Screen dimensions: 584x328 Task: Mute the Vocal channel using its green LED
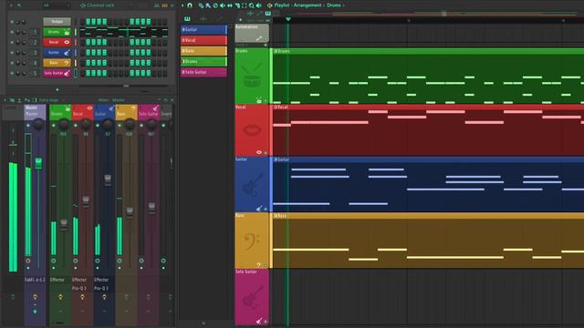12,43
